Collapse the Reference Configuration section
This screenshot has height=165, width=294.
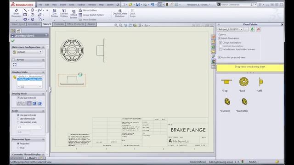coord(43,47)
